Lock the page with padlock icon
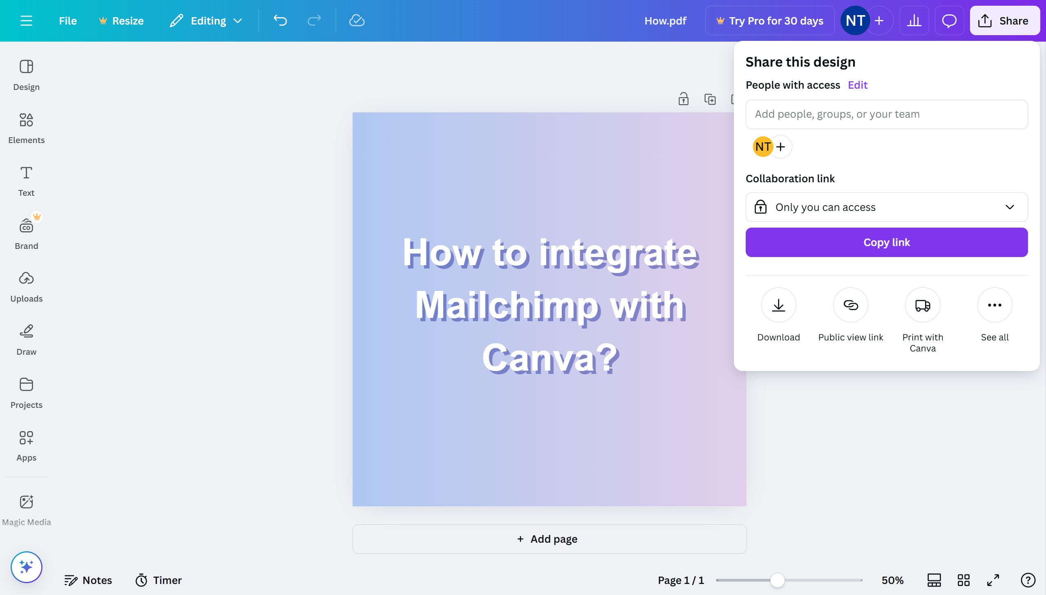 684,99
